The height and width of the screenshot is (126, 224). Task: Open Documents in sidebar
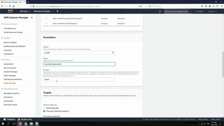click(x=8, y=101)
